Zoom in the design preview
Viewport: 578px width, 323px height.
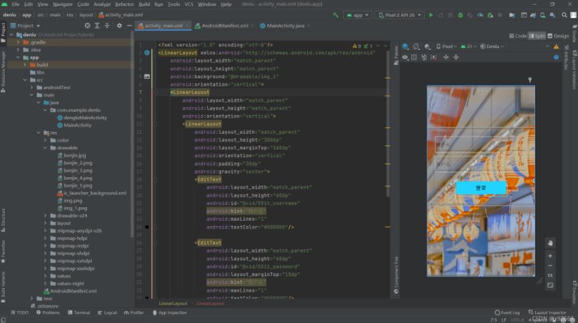pyautogui.click(x=550, y=256)
